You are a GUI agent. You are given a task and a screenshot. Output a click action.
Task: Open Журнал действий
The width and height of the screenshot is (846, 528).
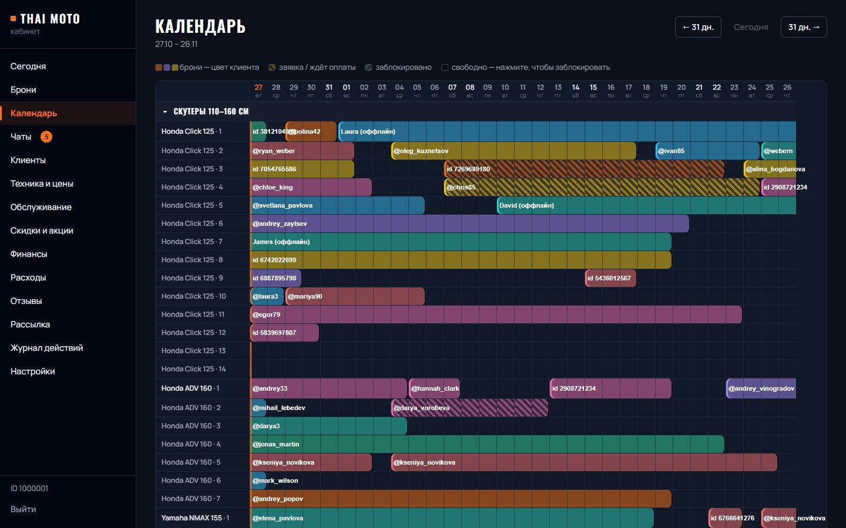[x=68, y=348]
